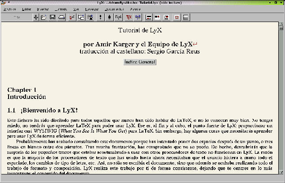This screenshot has height=183, width=285.
Task: Click the cut scissors icon
Action: (x=72, y=17)
